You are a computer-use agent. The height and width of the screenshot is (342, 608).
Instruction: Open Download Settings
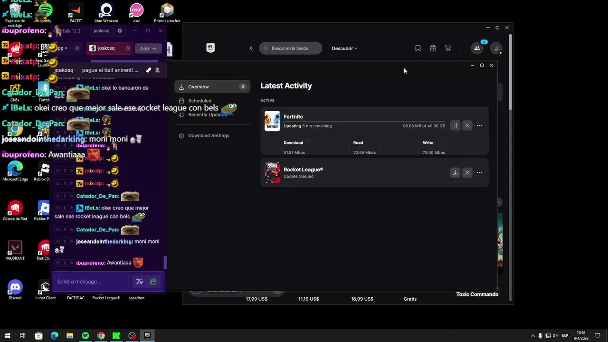click(x=204, y=135)
